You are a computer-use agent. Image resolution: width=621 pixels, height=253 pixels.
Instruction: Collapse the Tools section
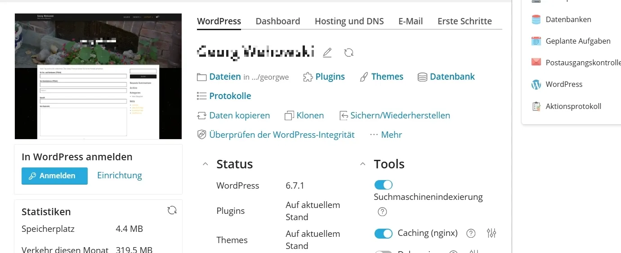tap(363, 164)
